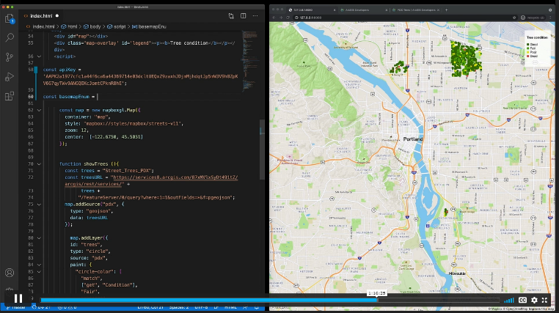Click the Tree condition legend title
The height and width of the screenshot is (313, 559).
(x=537, y=37)
